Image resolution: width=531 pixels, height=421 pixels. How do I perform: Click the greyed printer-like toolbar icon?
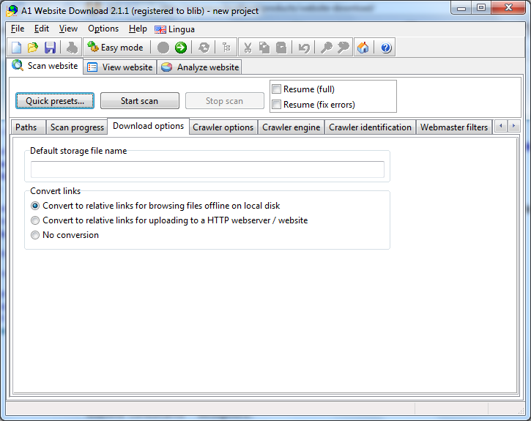[x=72, y=48]
